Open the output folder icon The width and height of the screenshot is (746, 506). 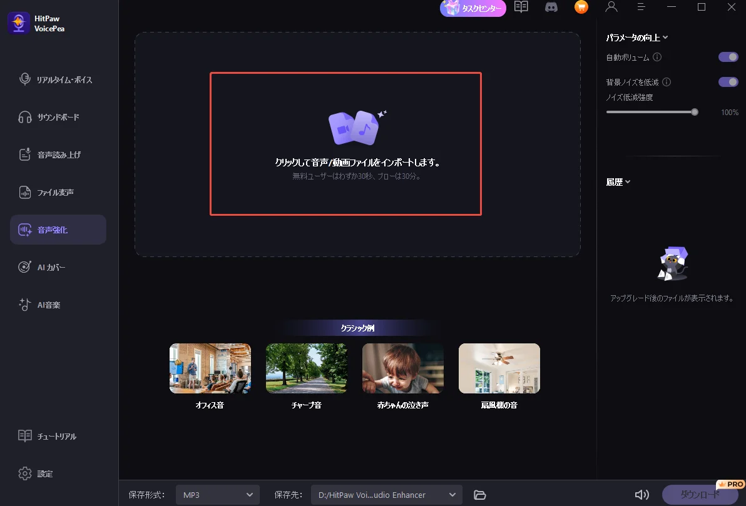pyautogui.click(x=480, y=495)
